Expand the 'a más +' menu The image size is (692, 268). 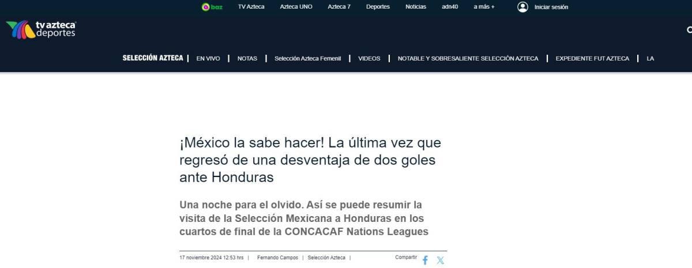[x=484, y=7]
